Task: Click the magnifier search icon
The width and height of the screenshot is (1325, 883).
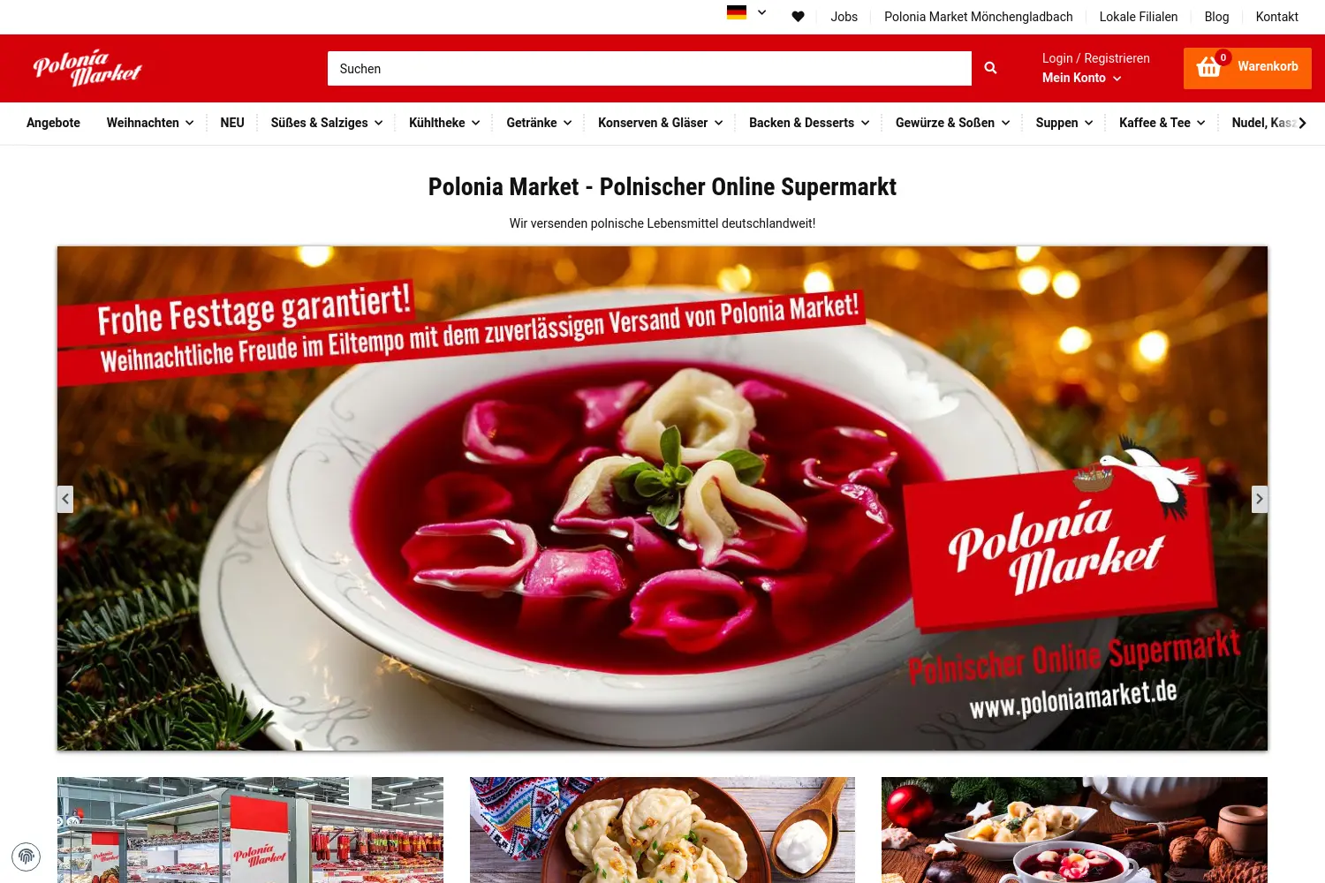Action: [990, 68]
